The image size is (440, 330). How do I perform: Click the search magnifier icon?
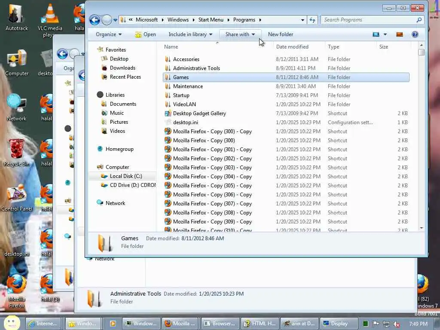(419, 20)
